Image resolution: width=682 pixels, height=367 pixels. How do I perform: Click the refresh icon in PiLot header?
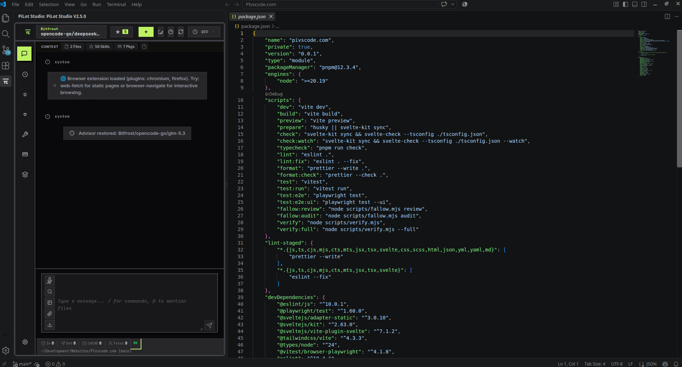pos(181,32)
